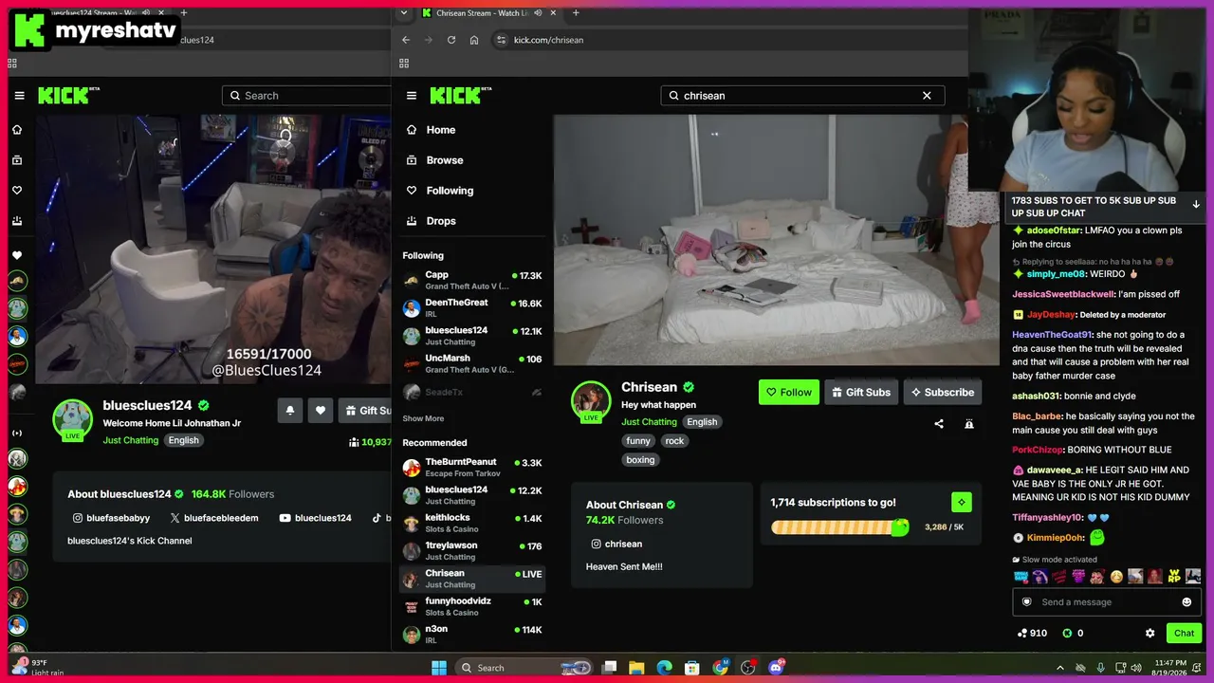This screenshot has width=1214, height=683.
Task: Open bluefacebleedem X link
Action: pos(213,518)
